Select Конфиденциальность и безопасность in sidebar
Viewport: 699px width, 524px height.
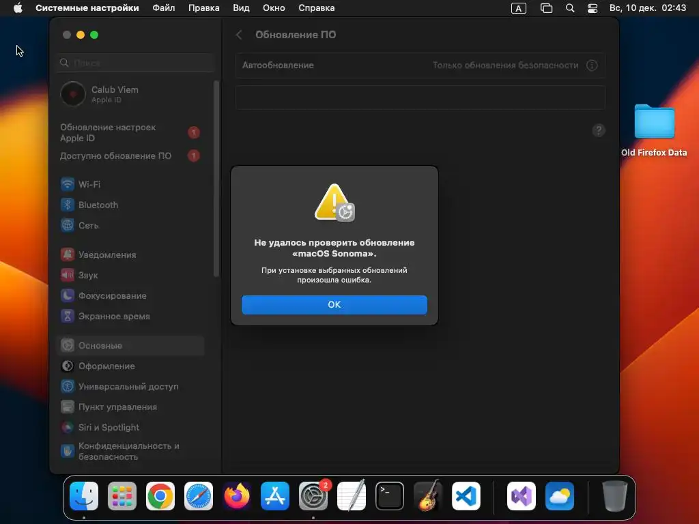tap(130, 452)
